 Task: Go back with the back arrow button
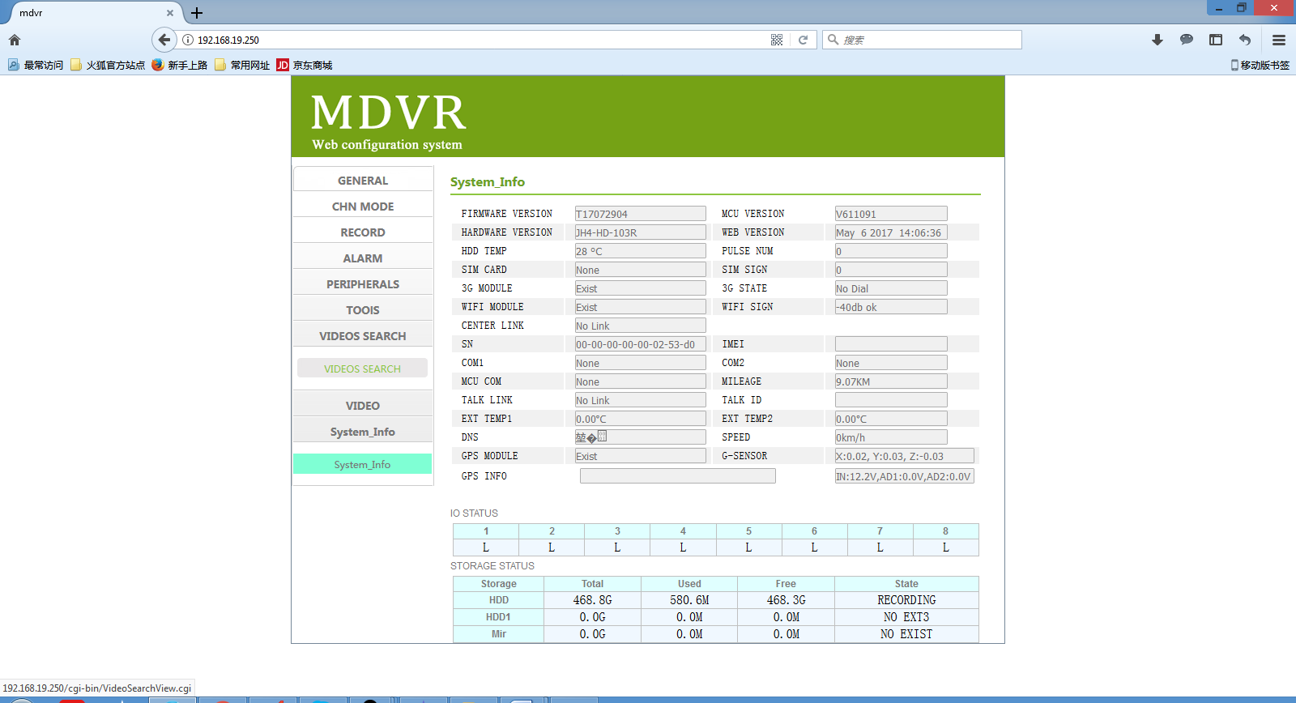coord(164,40)
